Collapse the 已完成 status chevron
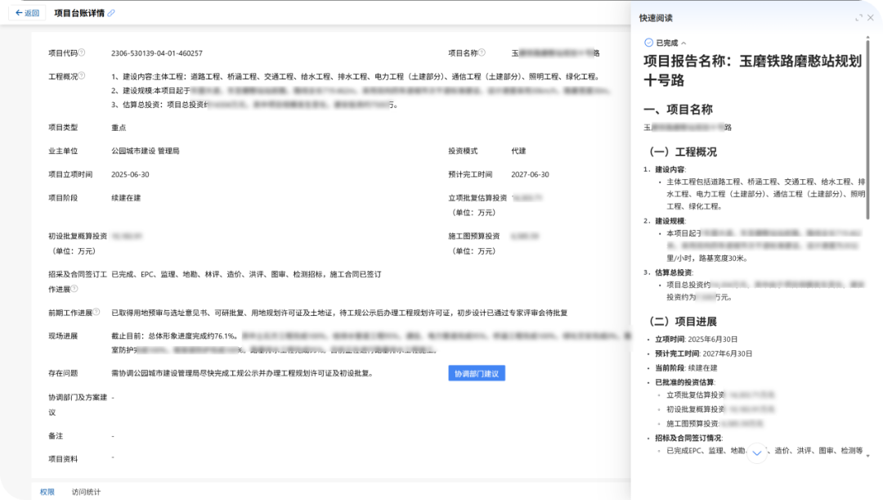Screen dimensions: 883x500 (684, 43)
